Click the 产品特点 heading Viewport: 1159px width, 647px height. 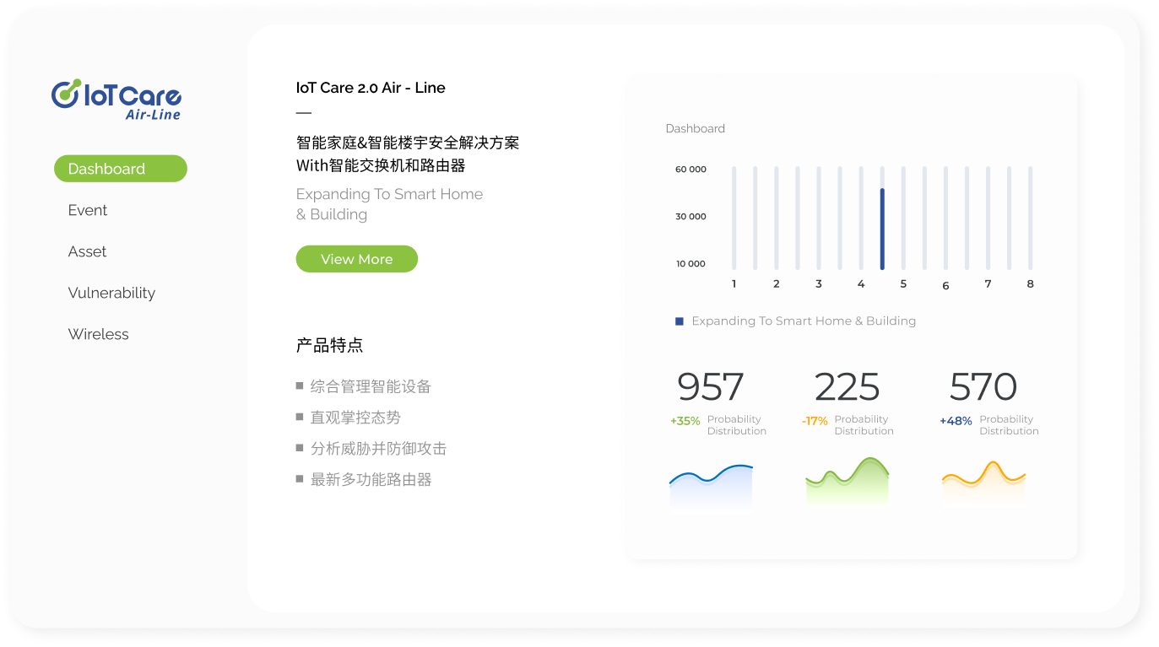(330, 345)
